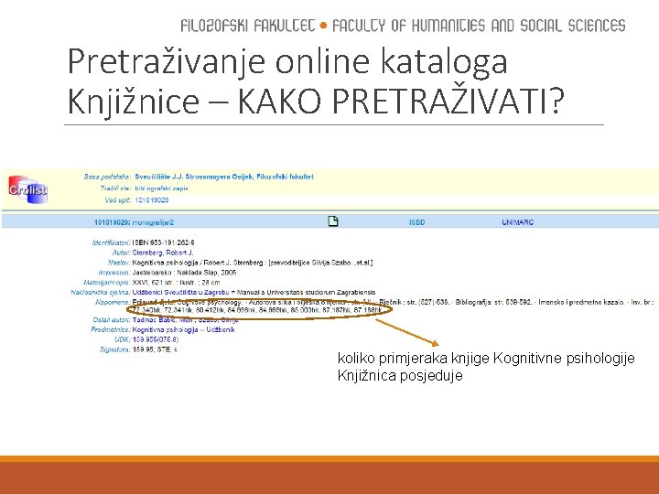The width and height of the screenshot is (659, 494).
Task: Click the physical description 'XXVI, 621 str.'
Action: coord(155,283)
